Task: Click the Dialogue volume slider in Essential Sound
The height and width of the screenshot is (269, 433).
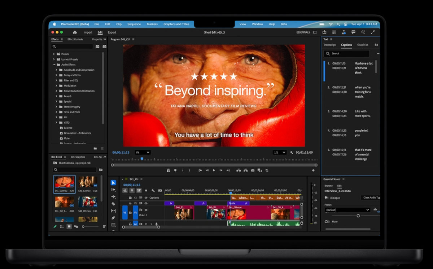Action: (358, 216)
